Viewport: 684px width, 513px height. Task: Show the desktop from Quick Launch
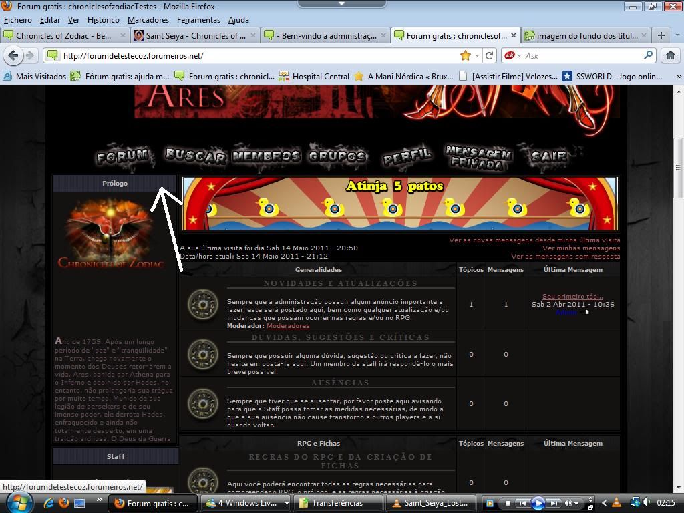click(x=79, y=503)
